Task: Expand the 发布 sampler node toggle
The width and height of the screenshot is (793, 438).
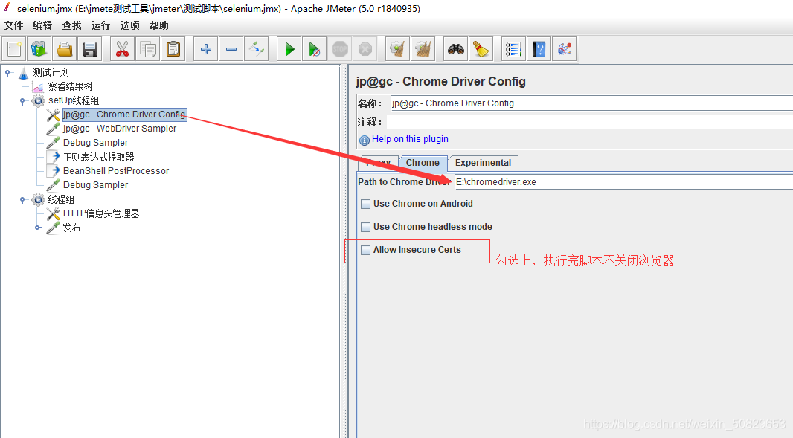Action: coord(38,228)
